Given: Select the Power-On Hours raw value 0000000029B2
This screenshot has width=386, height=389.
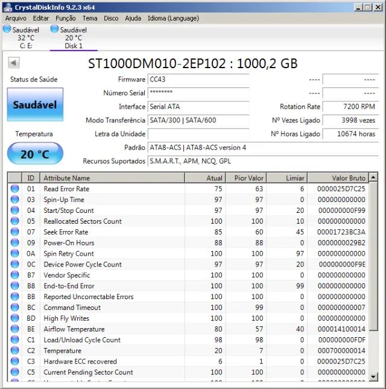Looking at the screenshot, I should (341, 243).
